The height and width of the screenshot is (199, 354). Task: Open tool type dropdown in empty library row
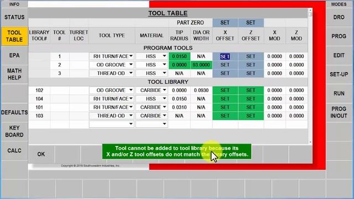(x=131, y=124)
